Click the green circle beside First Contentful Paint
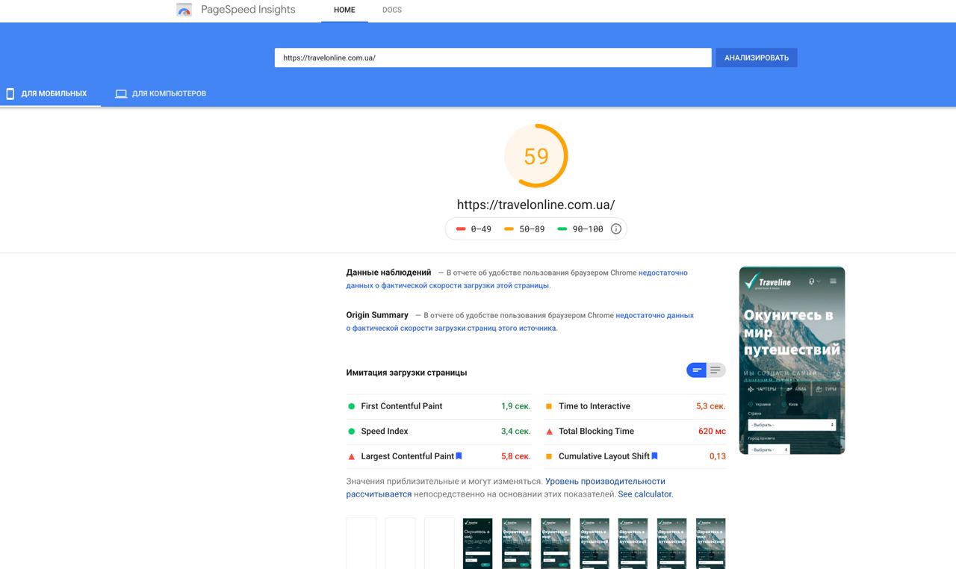This screenshot has height=569, width=956. [x=351, y=406]
